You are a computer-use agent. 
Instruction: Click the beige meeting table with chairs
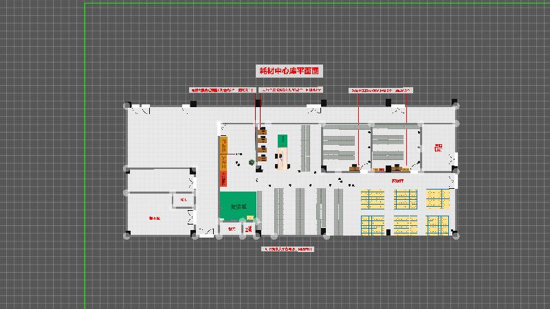(x=282, y=159)
